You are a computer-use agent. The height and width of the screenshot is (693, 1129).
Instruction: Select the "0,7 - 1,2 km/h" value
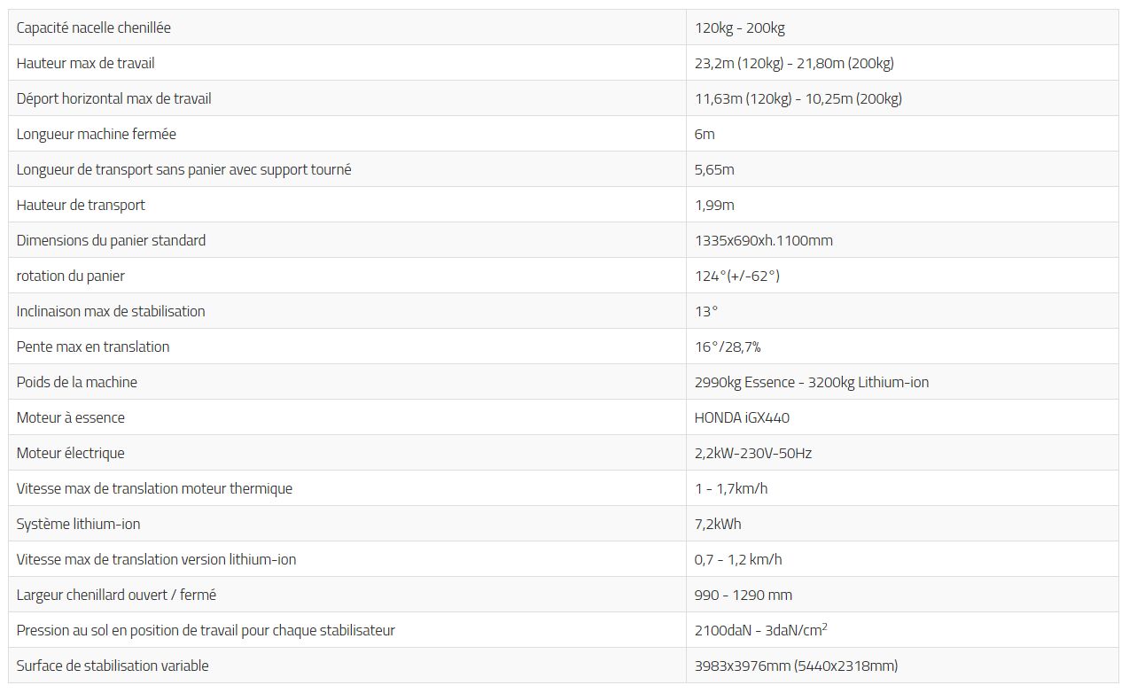(x=738, y=559)
